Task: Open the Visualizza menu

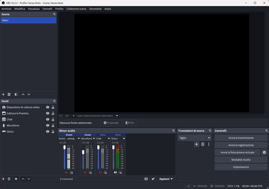Action: (x=33, y=9)
